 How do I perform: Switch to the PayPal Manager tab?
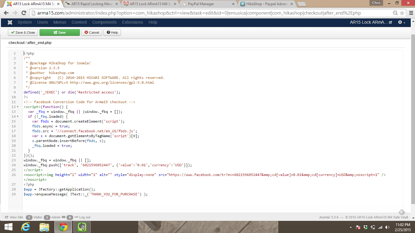[x=208, y=4]
